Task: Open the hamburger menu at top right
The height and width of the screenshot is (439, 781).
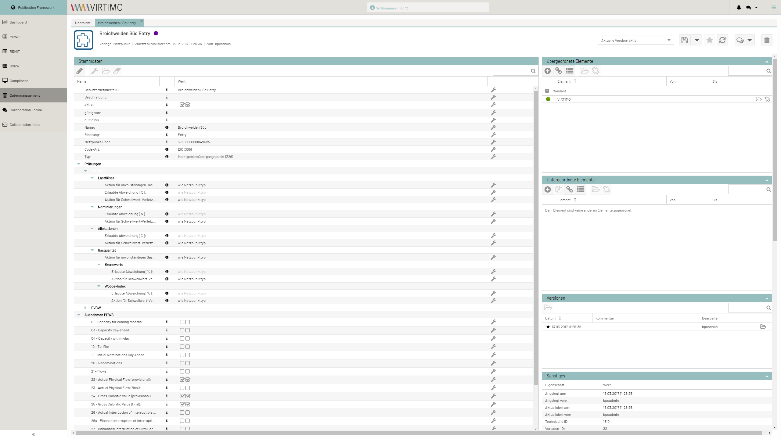Action: tap(774, 8)
